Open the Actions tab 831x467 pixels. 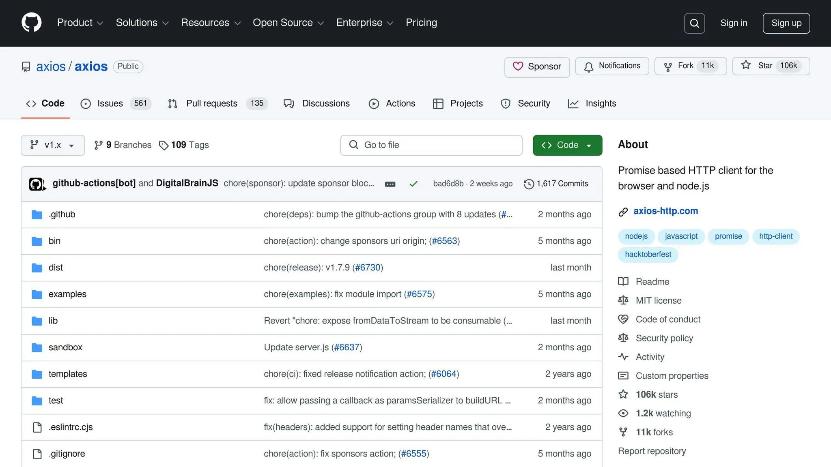[x=392, y=103]
